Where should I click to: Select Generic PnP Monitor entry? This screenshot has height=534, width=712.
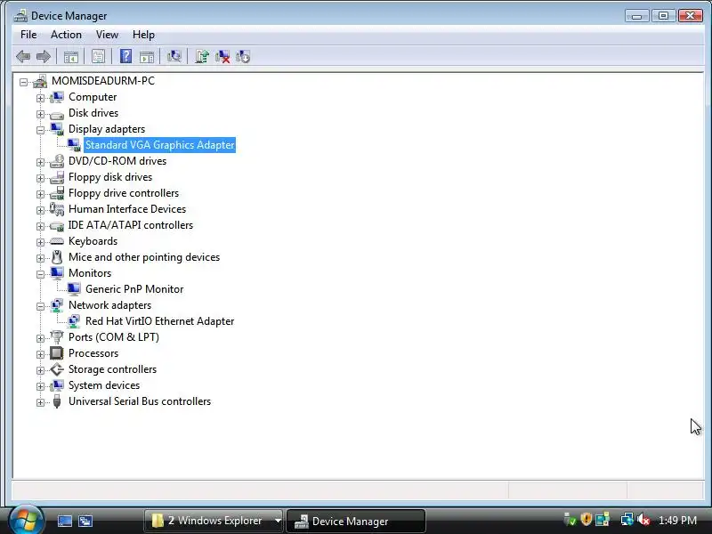coord(134,288)
